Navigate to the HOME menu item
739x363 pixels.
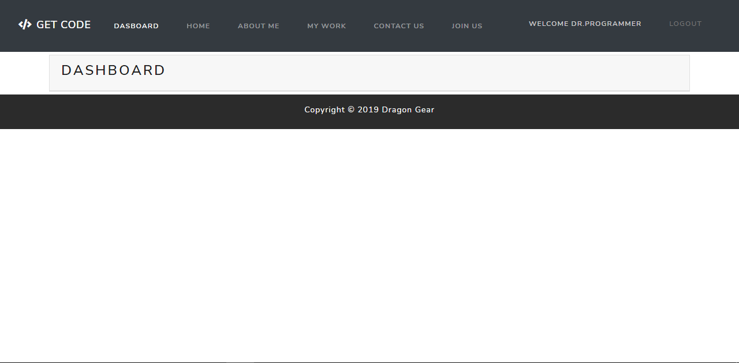click(x=198, y=25)
